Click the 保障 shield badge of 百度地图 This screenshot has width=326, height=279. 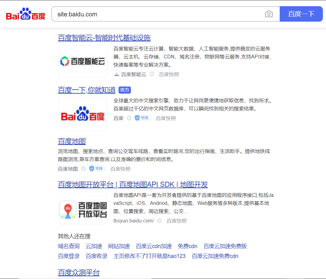coord(97,168)
